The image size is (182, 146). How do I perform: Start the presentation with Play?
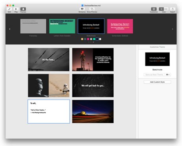click(16, 9)
